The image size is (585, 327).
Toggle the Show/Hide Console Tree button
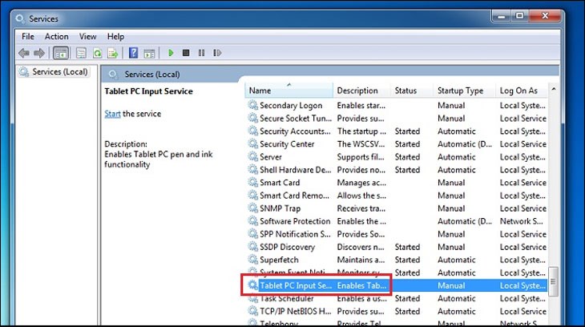coord(61,53)
